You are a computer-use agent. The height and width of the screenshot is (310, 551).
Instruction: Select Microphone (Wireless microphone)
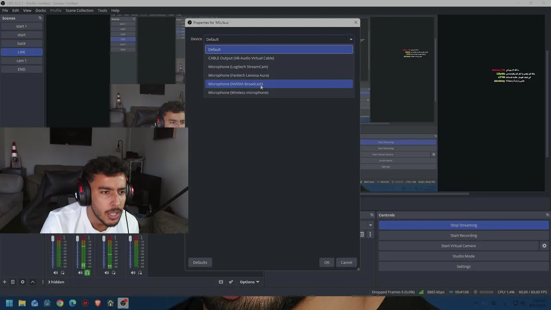point(279,93)
